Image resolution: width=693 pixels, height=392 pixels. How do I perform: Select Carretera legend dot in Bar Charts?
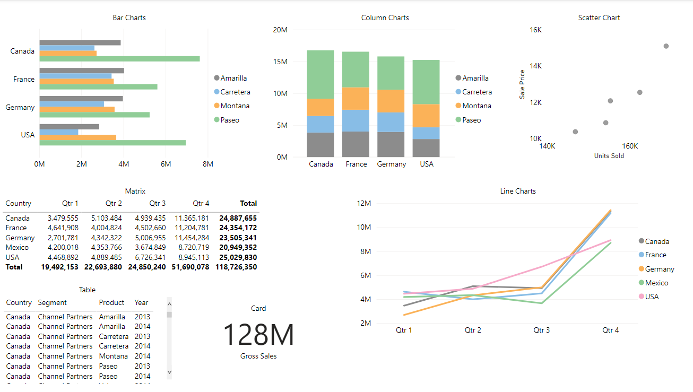pos(216,92)
